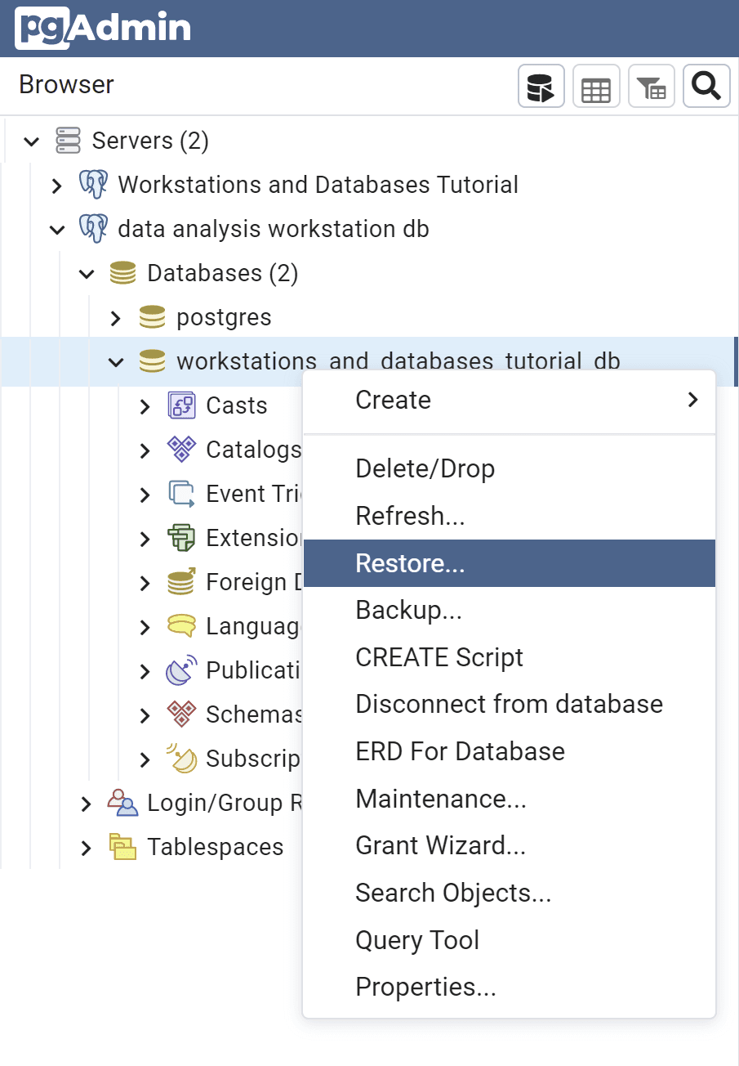739x1066 pixels.
Task: Collapse the Servers tree node
Action: coord(32,141)
